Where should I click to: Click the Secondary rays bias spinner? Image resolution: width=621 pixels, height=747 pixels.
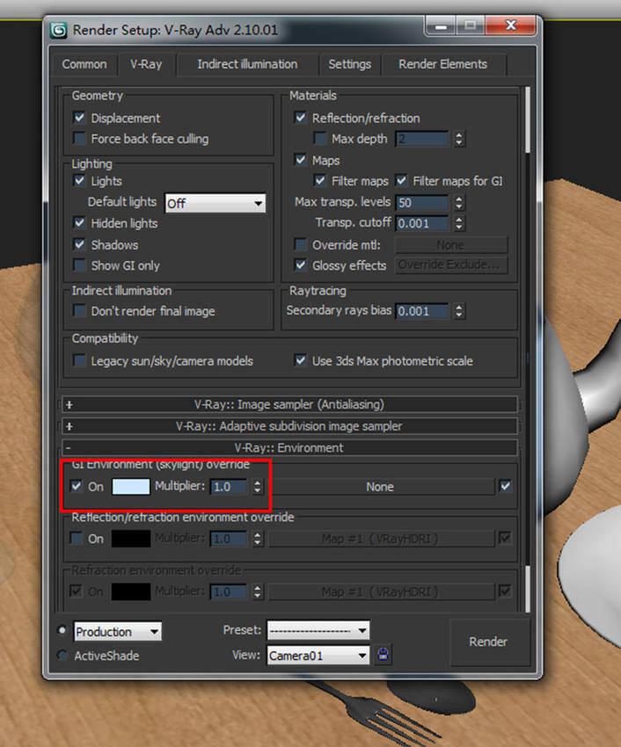[459, 310]
